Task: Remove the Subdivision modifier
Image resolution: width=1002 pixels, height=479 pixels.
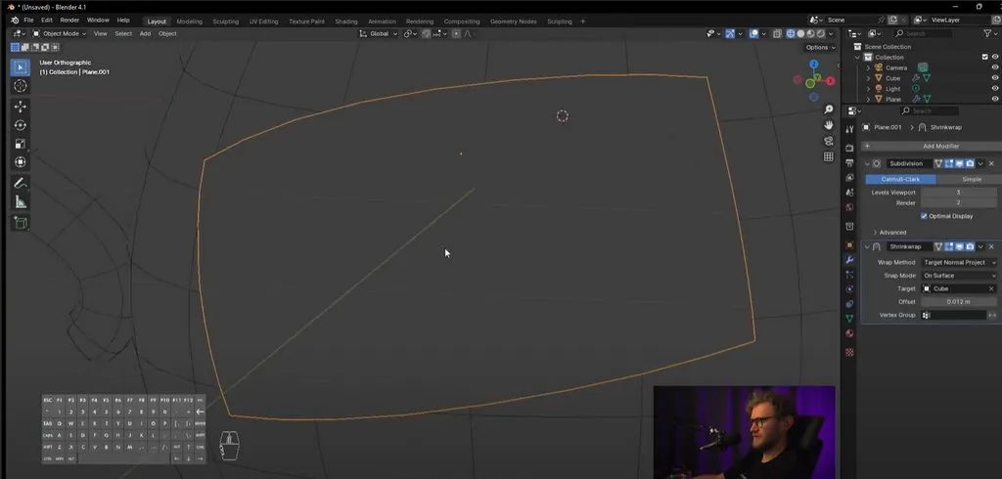Action: tap(992, 163)
